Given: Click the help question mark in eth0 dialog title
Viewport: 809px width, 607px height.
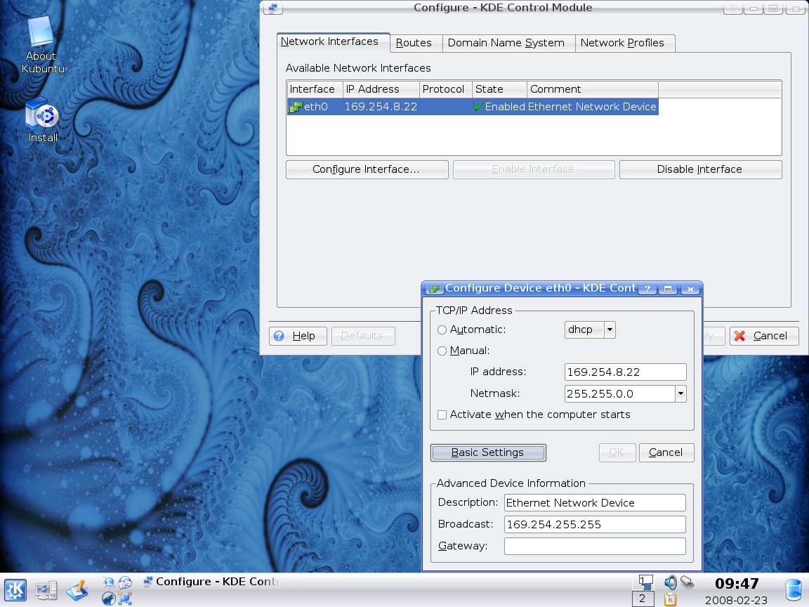Looking at the screenshot, I should pyautogui.click(x=647, y=289).
